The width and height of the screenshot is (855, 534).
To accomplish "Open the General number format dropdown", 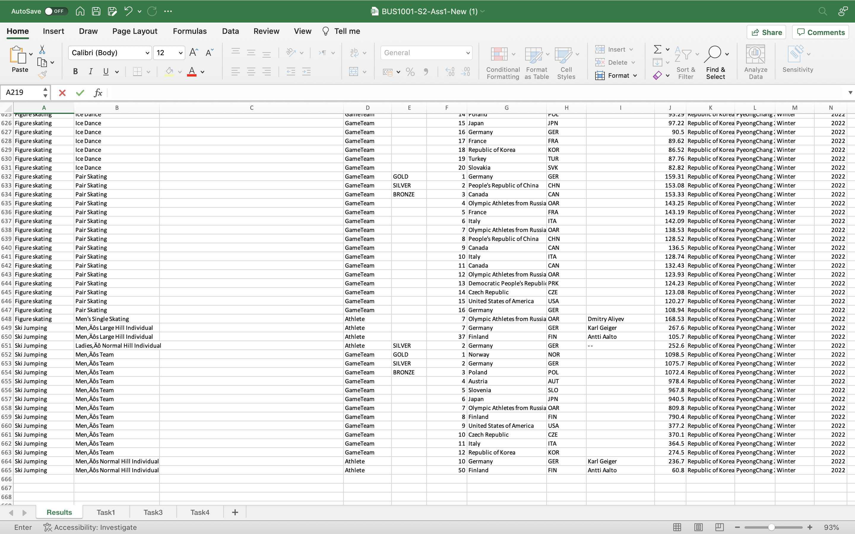I will pyautogui.click(x=468, y=53).
